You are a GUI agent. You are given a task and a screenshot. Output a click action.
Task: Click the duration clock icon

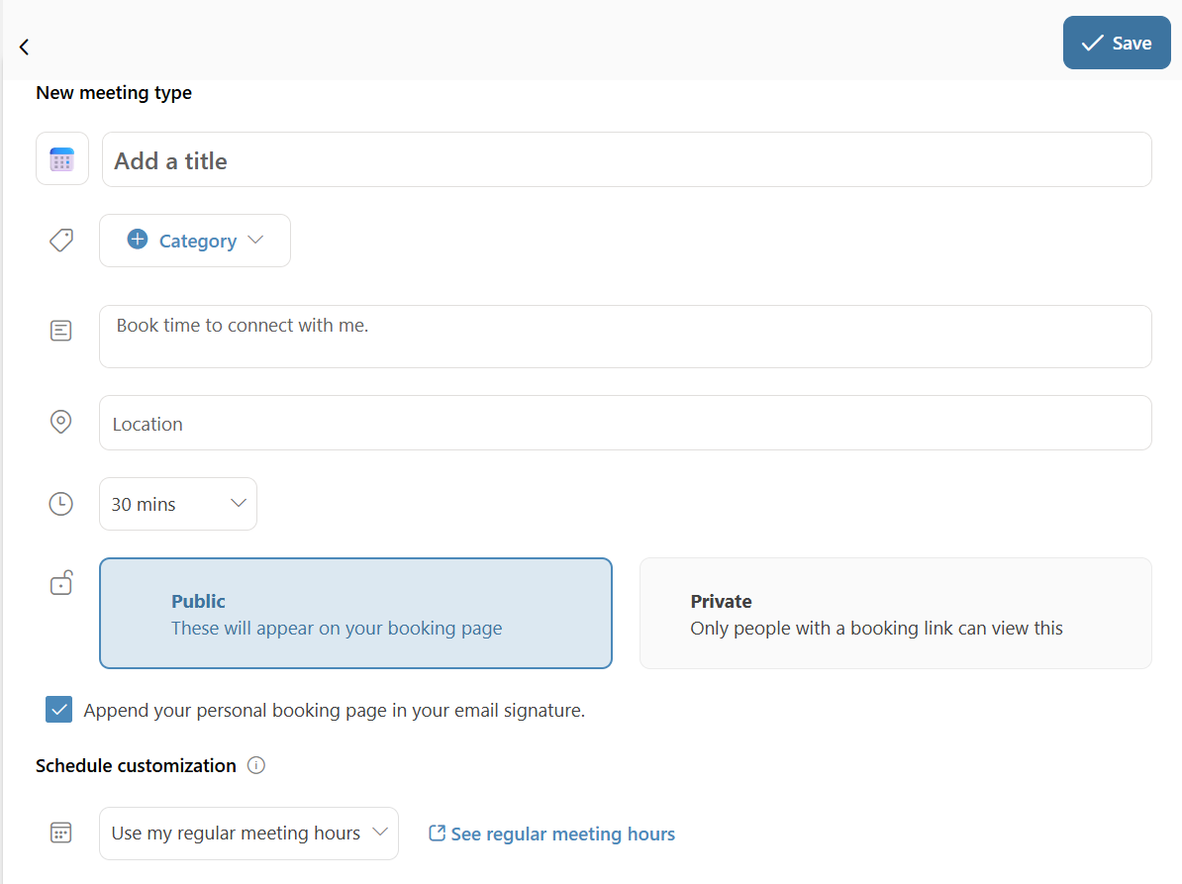(x=61, y=504)
